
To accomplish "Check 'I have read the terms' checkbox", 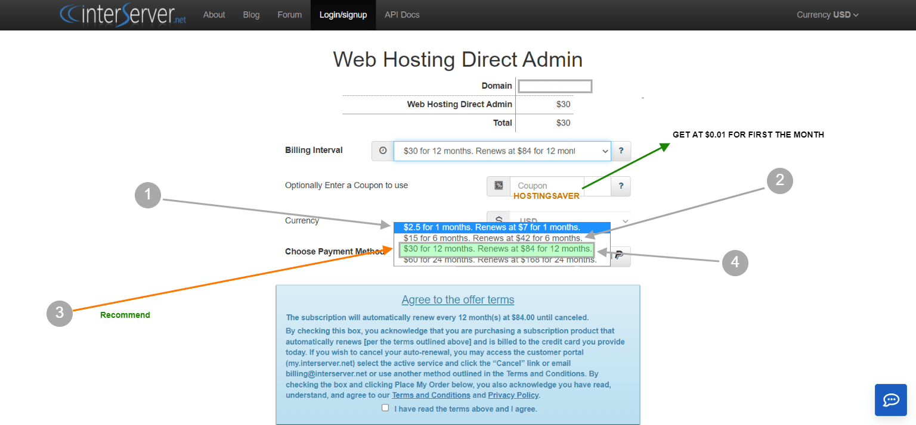I will [x=385, y=408].
